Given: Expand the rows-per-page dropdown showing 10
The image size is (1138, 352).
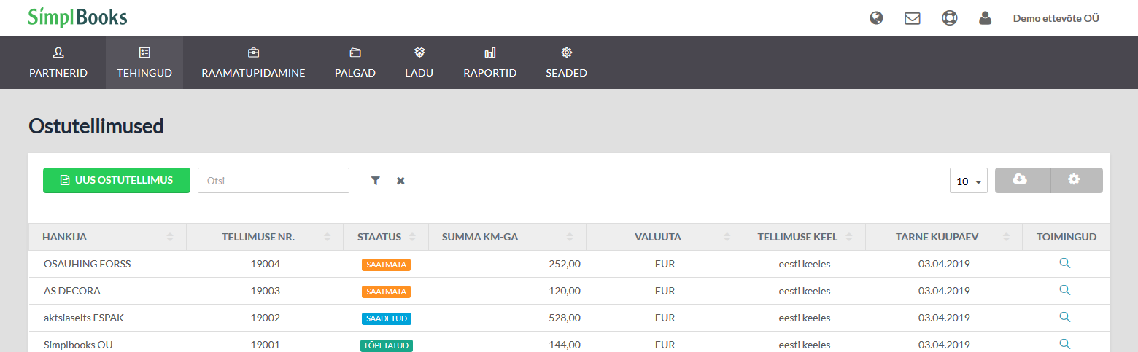Looking at the screenshot, I should tap(969, 181).
